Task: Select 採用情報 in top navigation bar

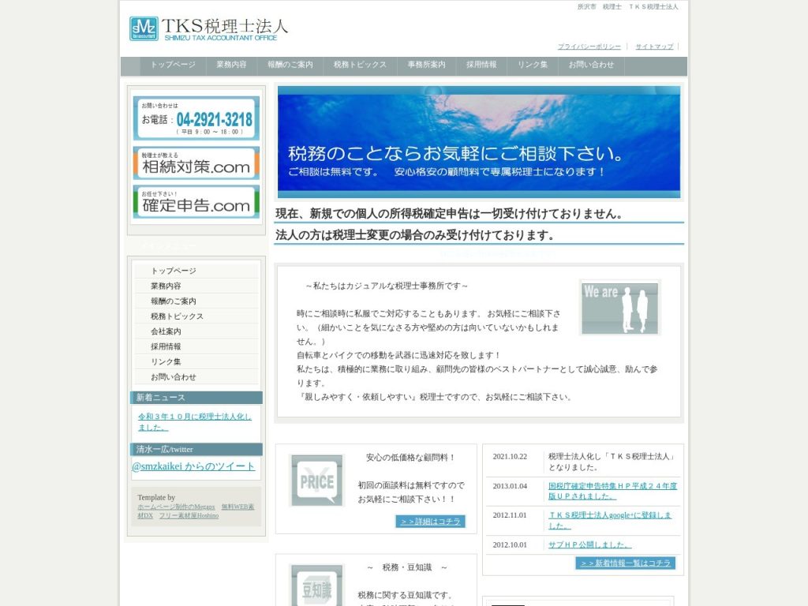Action: [481, 65]
